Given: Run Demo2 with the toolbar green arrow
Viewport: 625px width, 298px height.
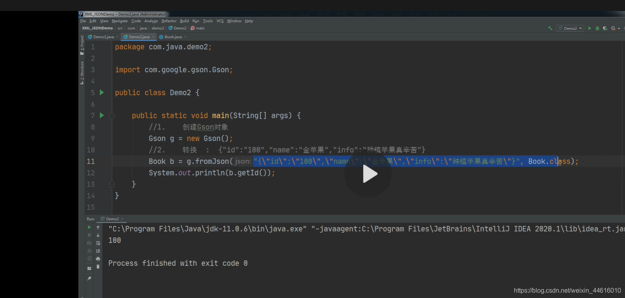Looking at the screenshot, I should [x=590, y=28].
